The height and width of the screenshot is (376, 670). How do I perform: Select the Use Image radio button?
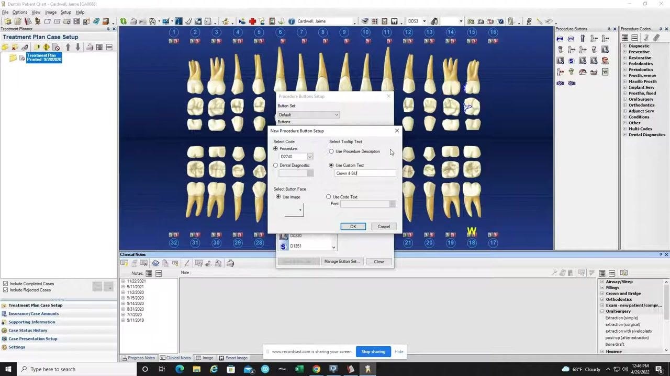278,197
